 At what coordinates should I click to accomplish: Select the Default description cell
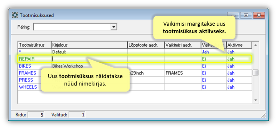click(89, 52)
